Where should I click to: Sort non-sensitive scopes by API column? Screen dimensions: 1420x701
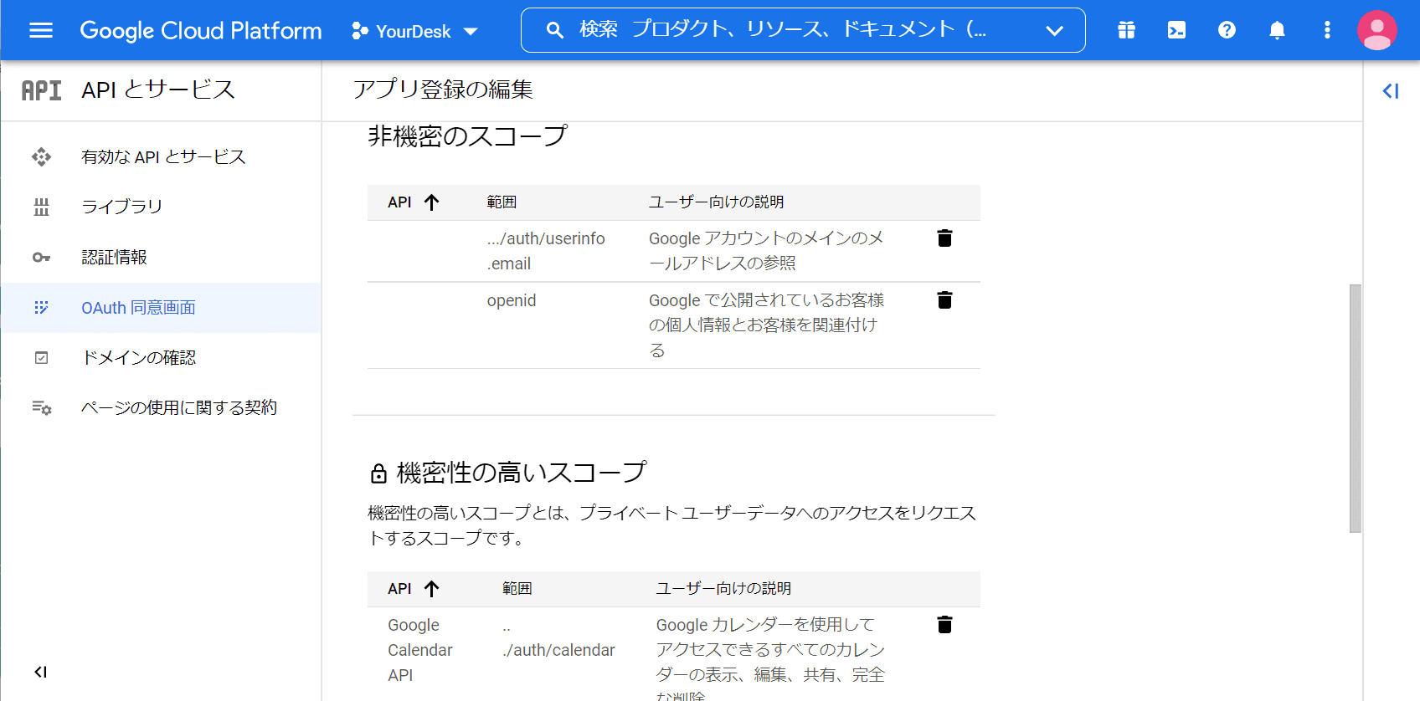(x=414, y=202)
